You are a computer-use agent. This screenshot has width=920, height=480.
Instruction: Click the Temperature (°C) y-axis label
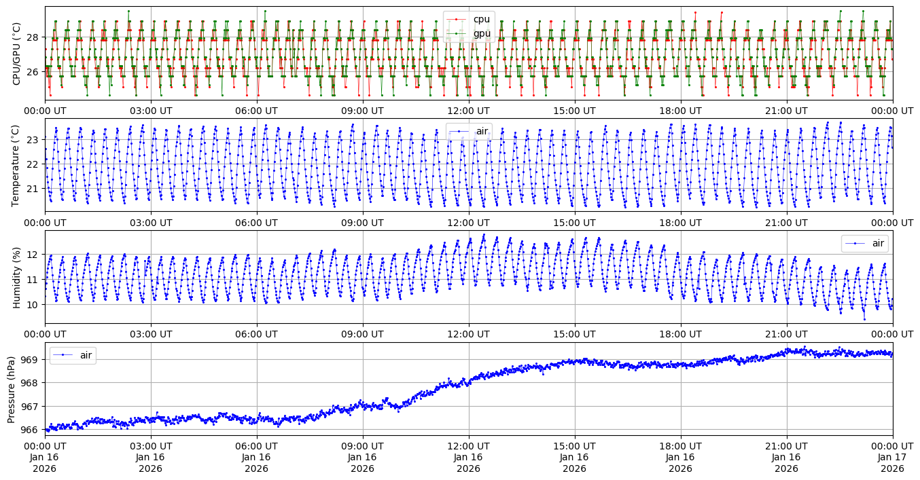tap(17, 165)
